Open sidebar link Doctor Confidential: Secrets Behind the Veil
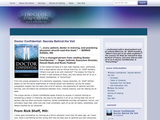The image size is (160, 120). click(x=124, y=74)
